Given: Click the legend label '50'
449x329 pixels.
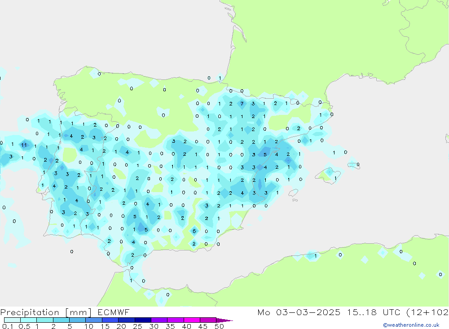Looking at the screenshot, I should (219, 326).
